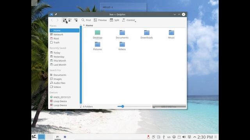
Task: Show files saved Today
Action: (x=64, y=53)
